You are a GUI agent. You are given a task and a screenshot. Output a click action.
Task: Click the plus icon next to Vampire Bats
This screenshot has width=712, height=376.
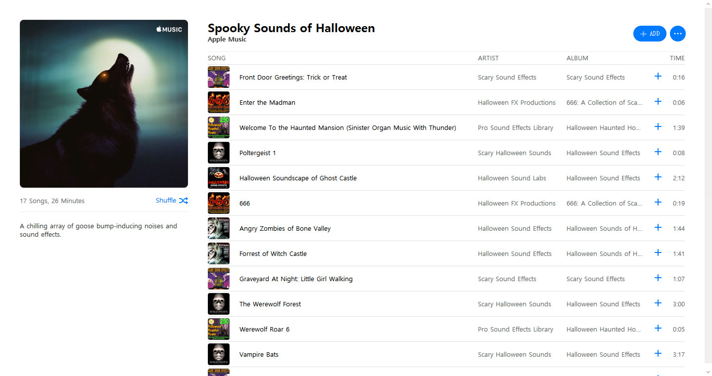click(658, 354)
